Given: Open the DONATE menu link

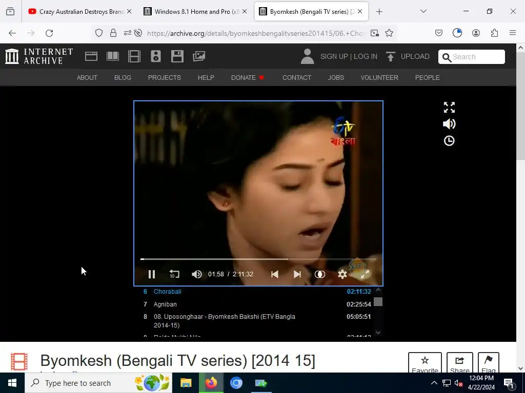Looking at the screenshot, I should coord(248,78).
